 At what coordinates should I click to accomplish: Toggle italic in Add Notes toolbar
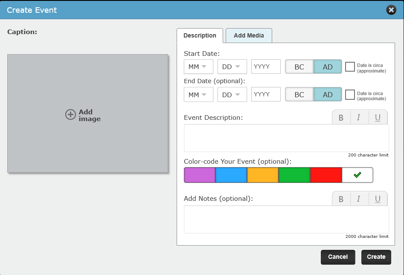359,199
